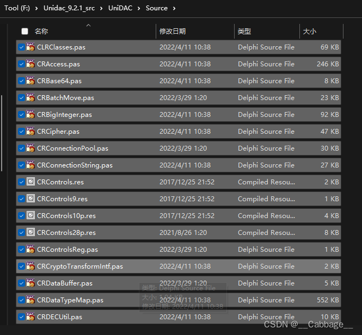Go to UniDAC breadcrumb folder
This screenshot has height=335, width=362.
[x=120, y=8]
